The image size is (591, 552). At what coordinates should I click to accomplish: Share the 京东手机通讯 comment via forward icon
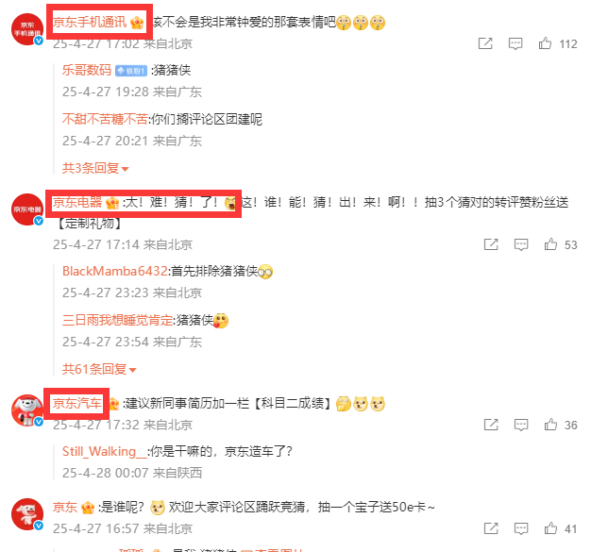tap(485, 43)
